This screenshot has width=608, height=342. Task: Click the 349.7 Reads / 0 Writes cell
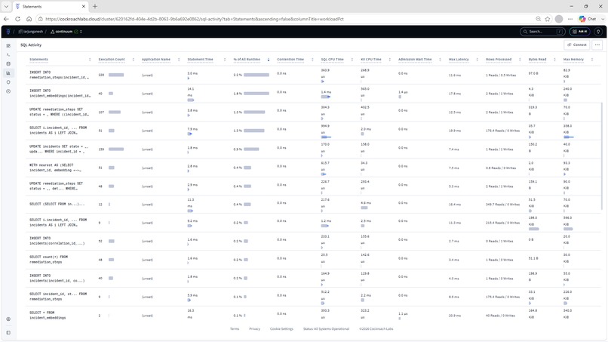click(502, 204)
